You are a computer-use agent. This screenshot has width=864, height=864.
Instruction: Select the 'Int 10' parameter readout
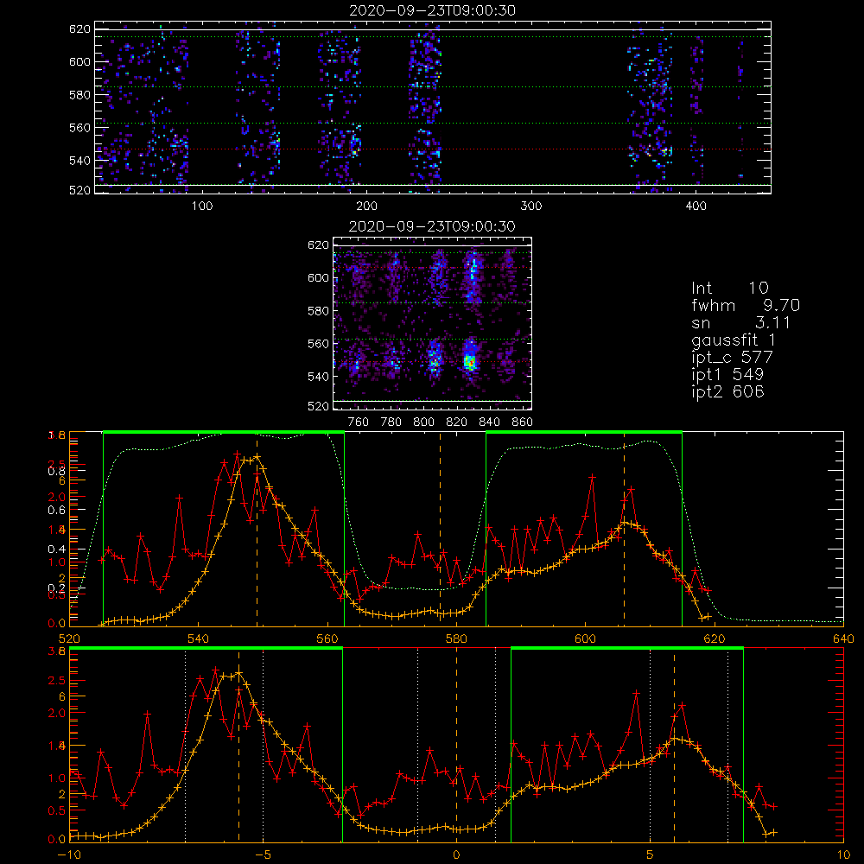click(730, 289)
